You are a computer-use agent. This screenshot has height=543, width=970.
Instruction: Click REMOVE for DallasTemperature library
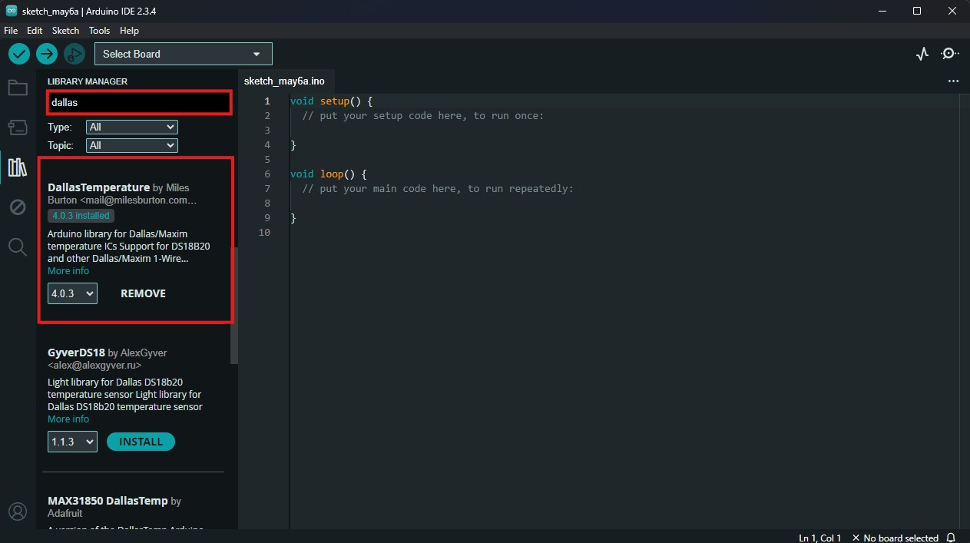coord(144,293)
